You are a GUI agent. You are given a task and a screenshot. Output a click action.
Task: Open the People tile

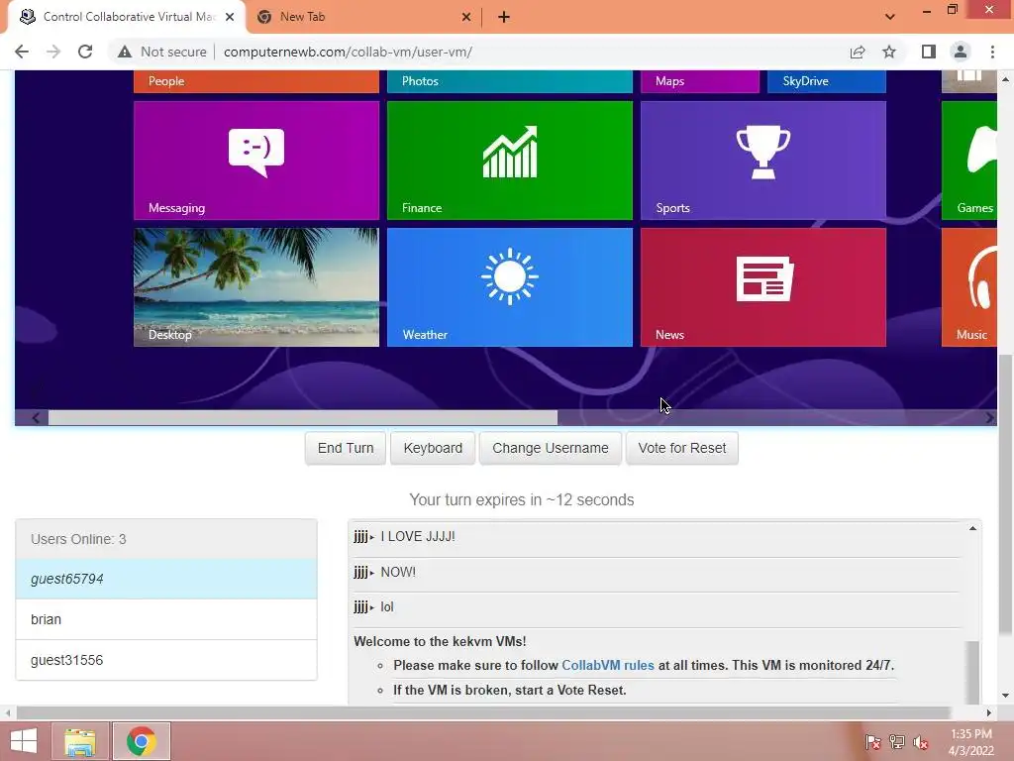256,81
